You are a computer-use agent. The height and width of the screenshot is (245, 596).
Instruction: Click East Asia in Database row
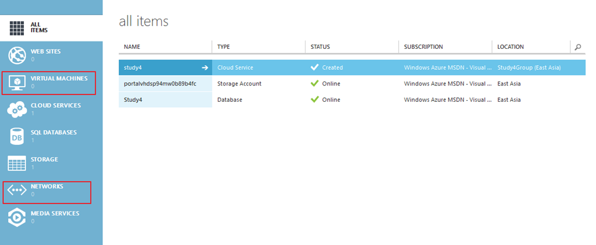point(509,100)
